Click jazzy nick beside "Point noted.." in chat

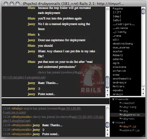[31, 94]
